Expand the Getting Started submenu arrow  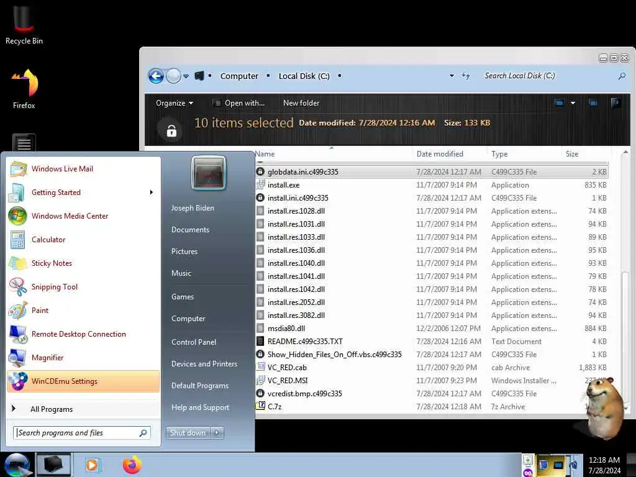pyautogui.click(x=152, y=193)
